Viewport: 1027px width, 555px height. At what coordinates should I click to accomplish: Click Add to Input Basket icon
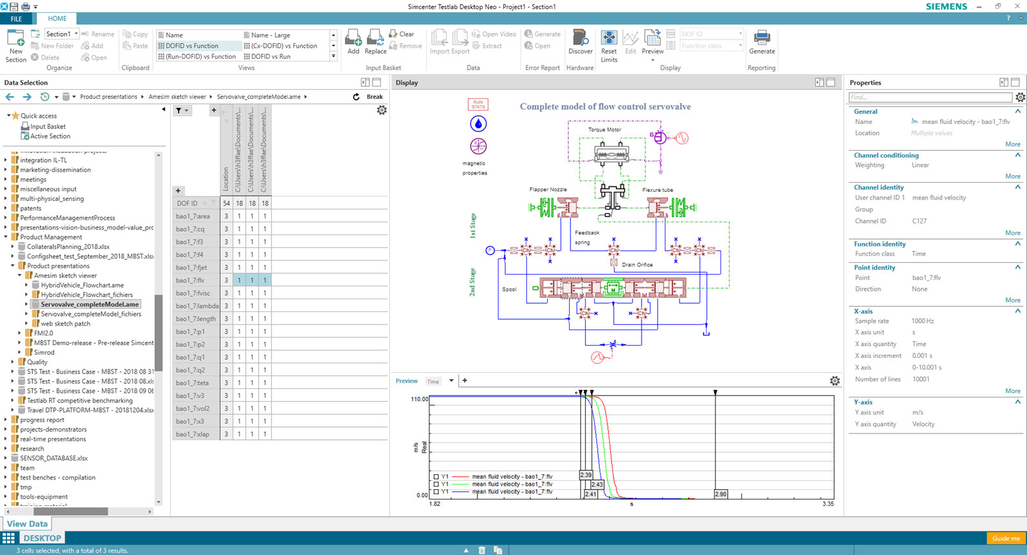click(x=353, y=39)
